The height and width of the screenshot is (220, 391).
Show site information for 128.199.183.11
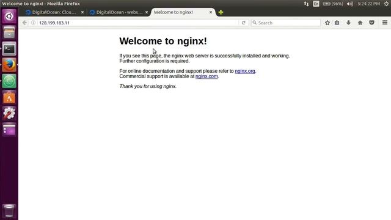33,23
